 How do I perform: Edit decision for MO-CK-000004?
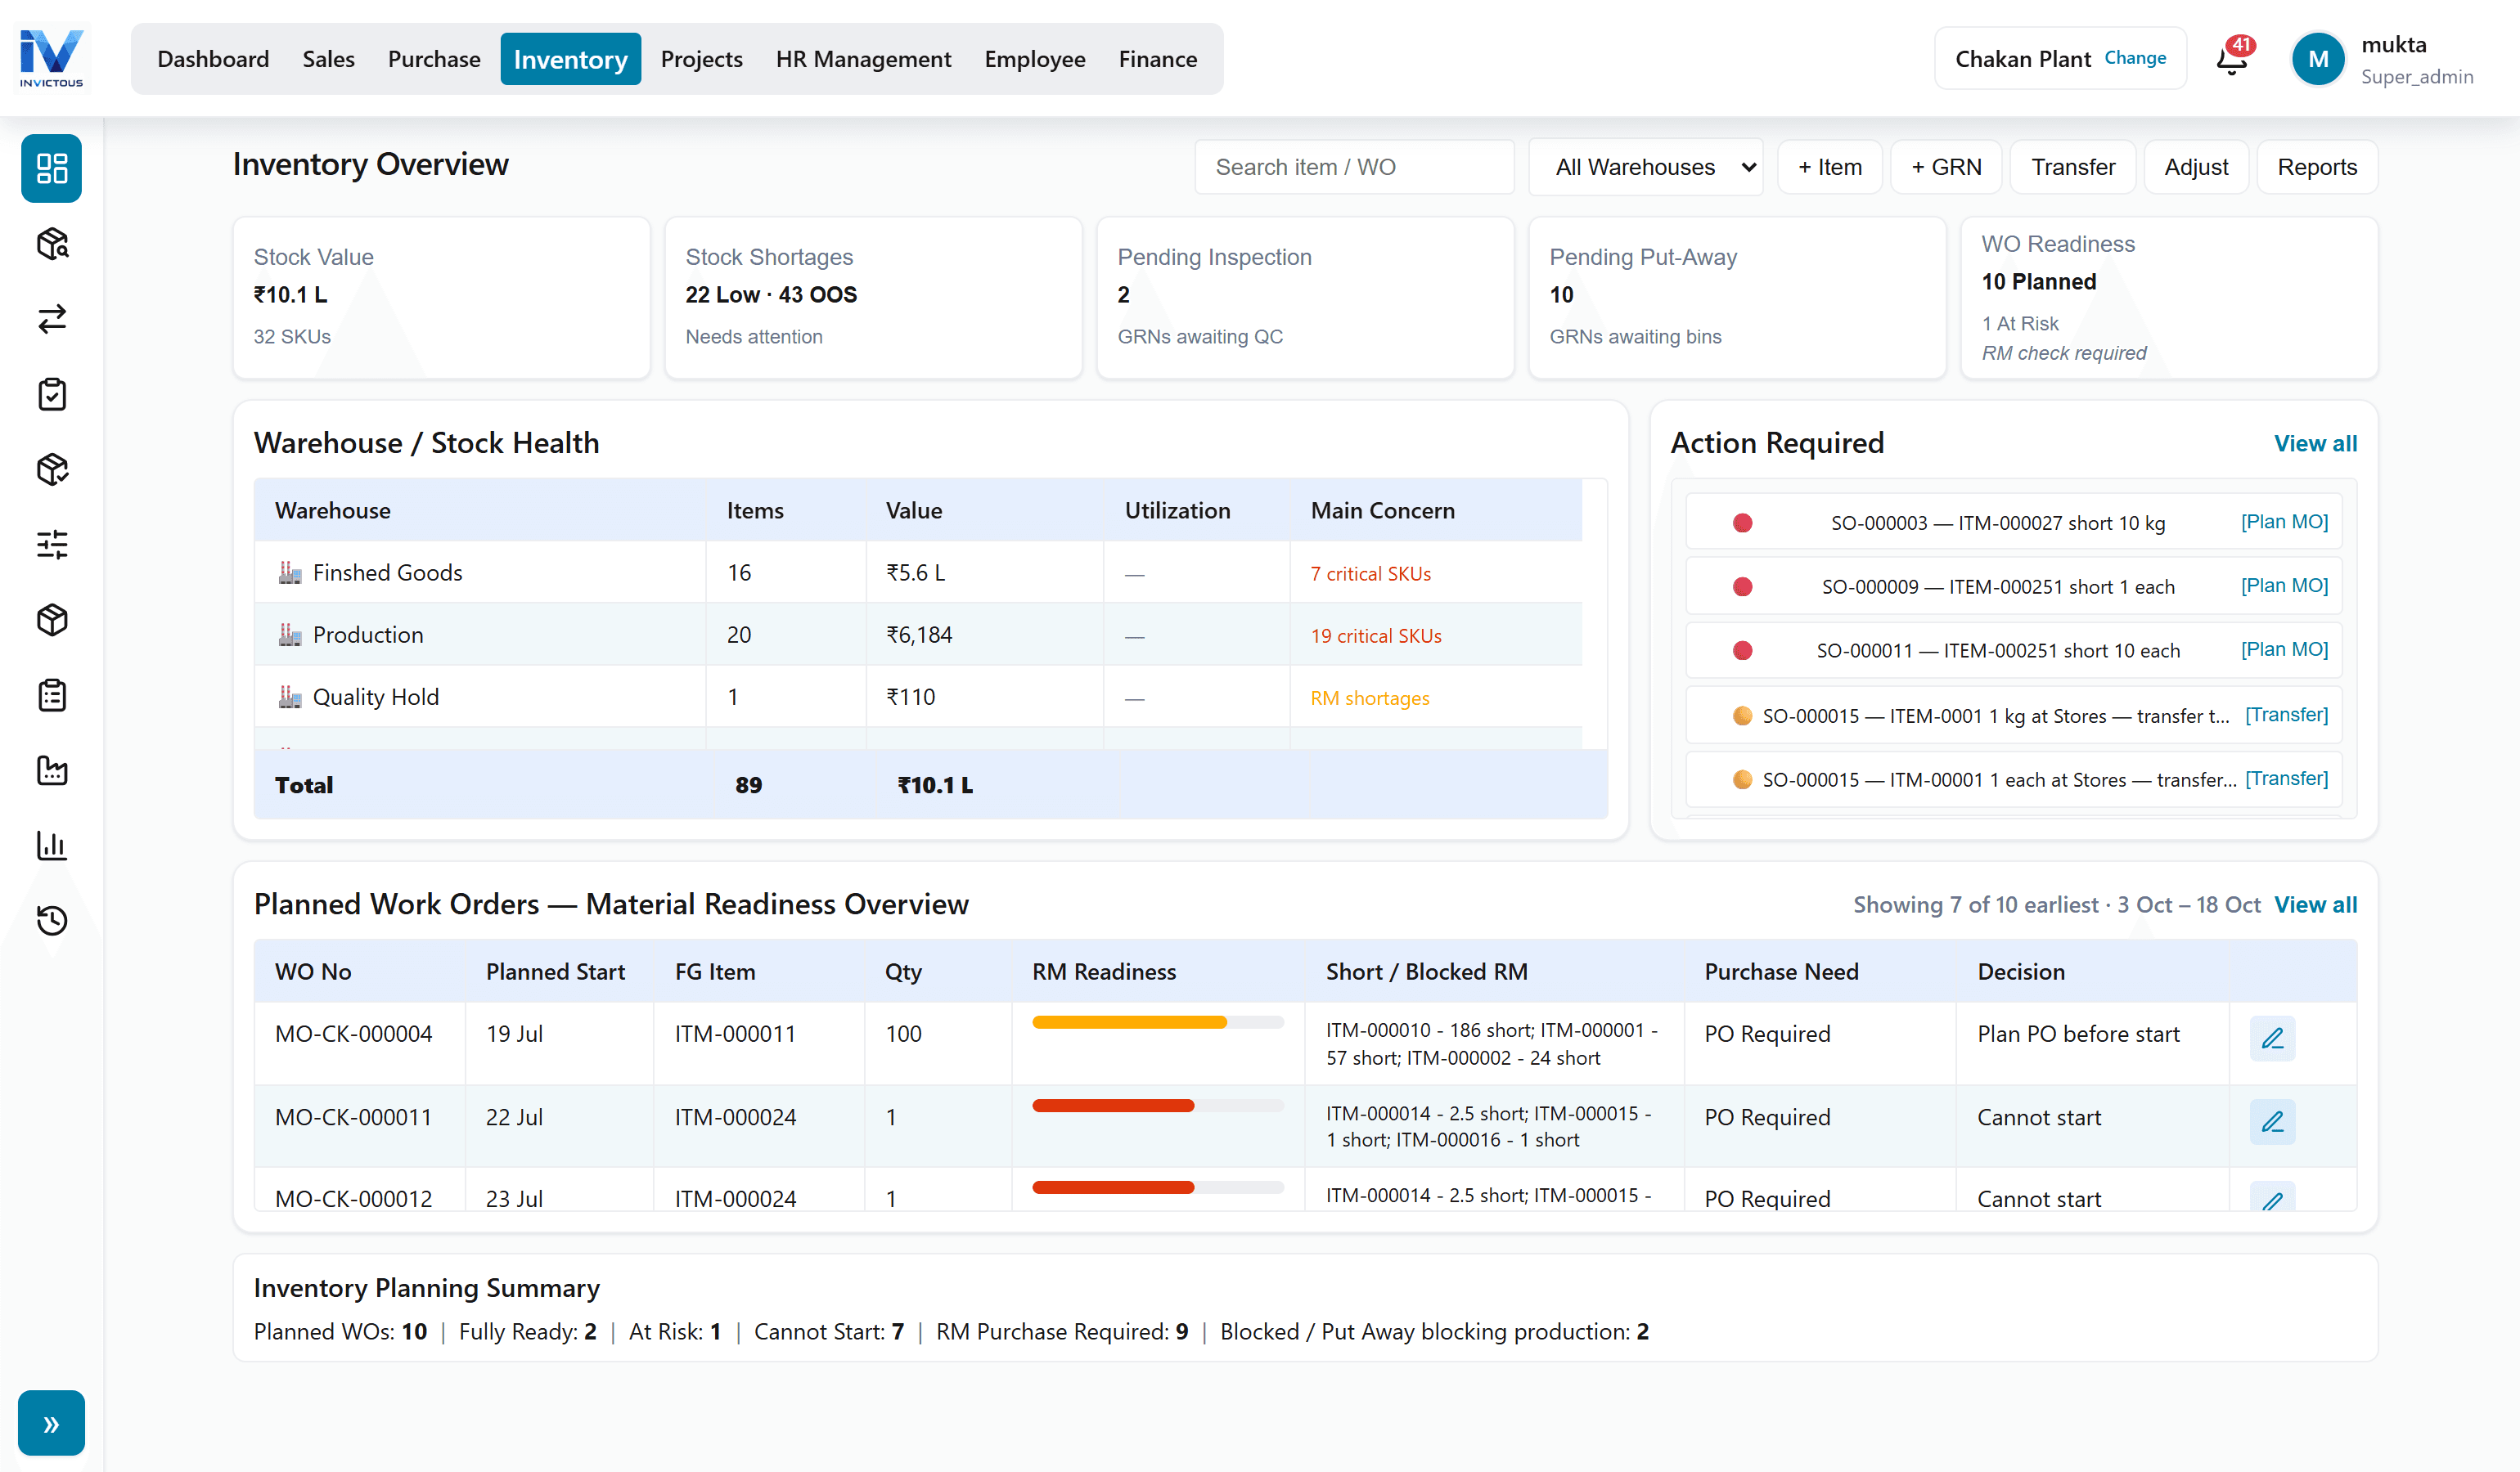pos(2272,1039)
